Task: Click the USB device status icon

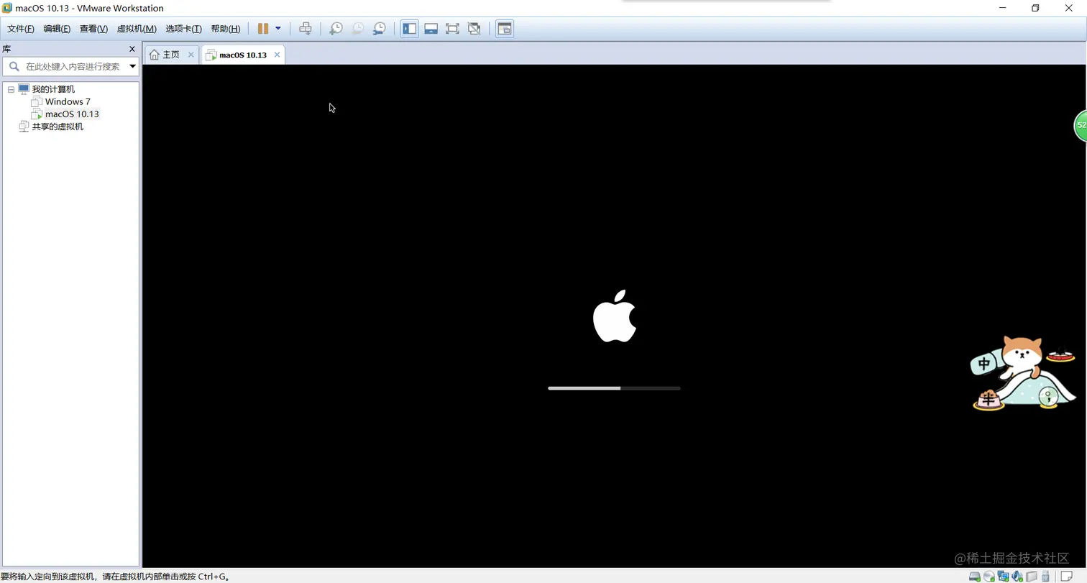Action: pyautogui.click(x=1045, y=576)
